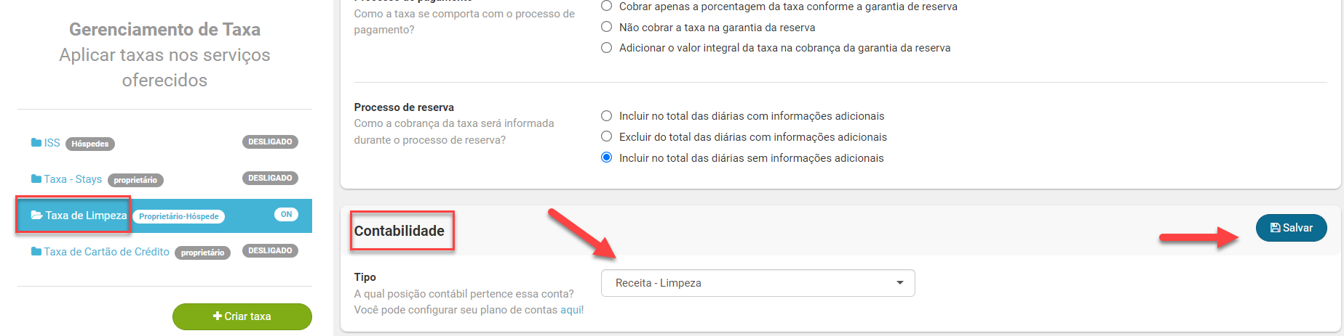Select Incluir no total sem informações adicionais

tap(606, 158)
